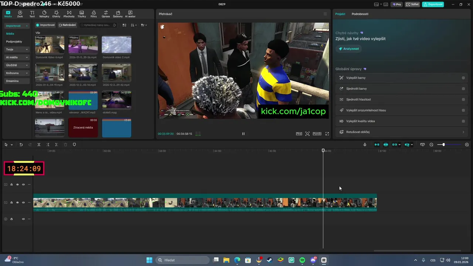Toggle Vylepšit srozumitelnost hlasu checkbox
This screenshot has height=266, width=473.
coord(463,110)
